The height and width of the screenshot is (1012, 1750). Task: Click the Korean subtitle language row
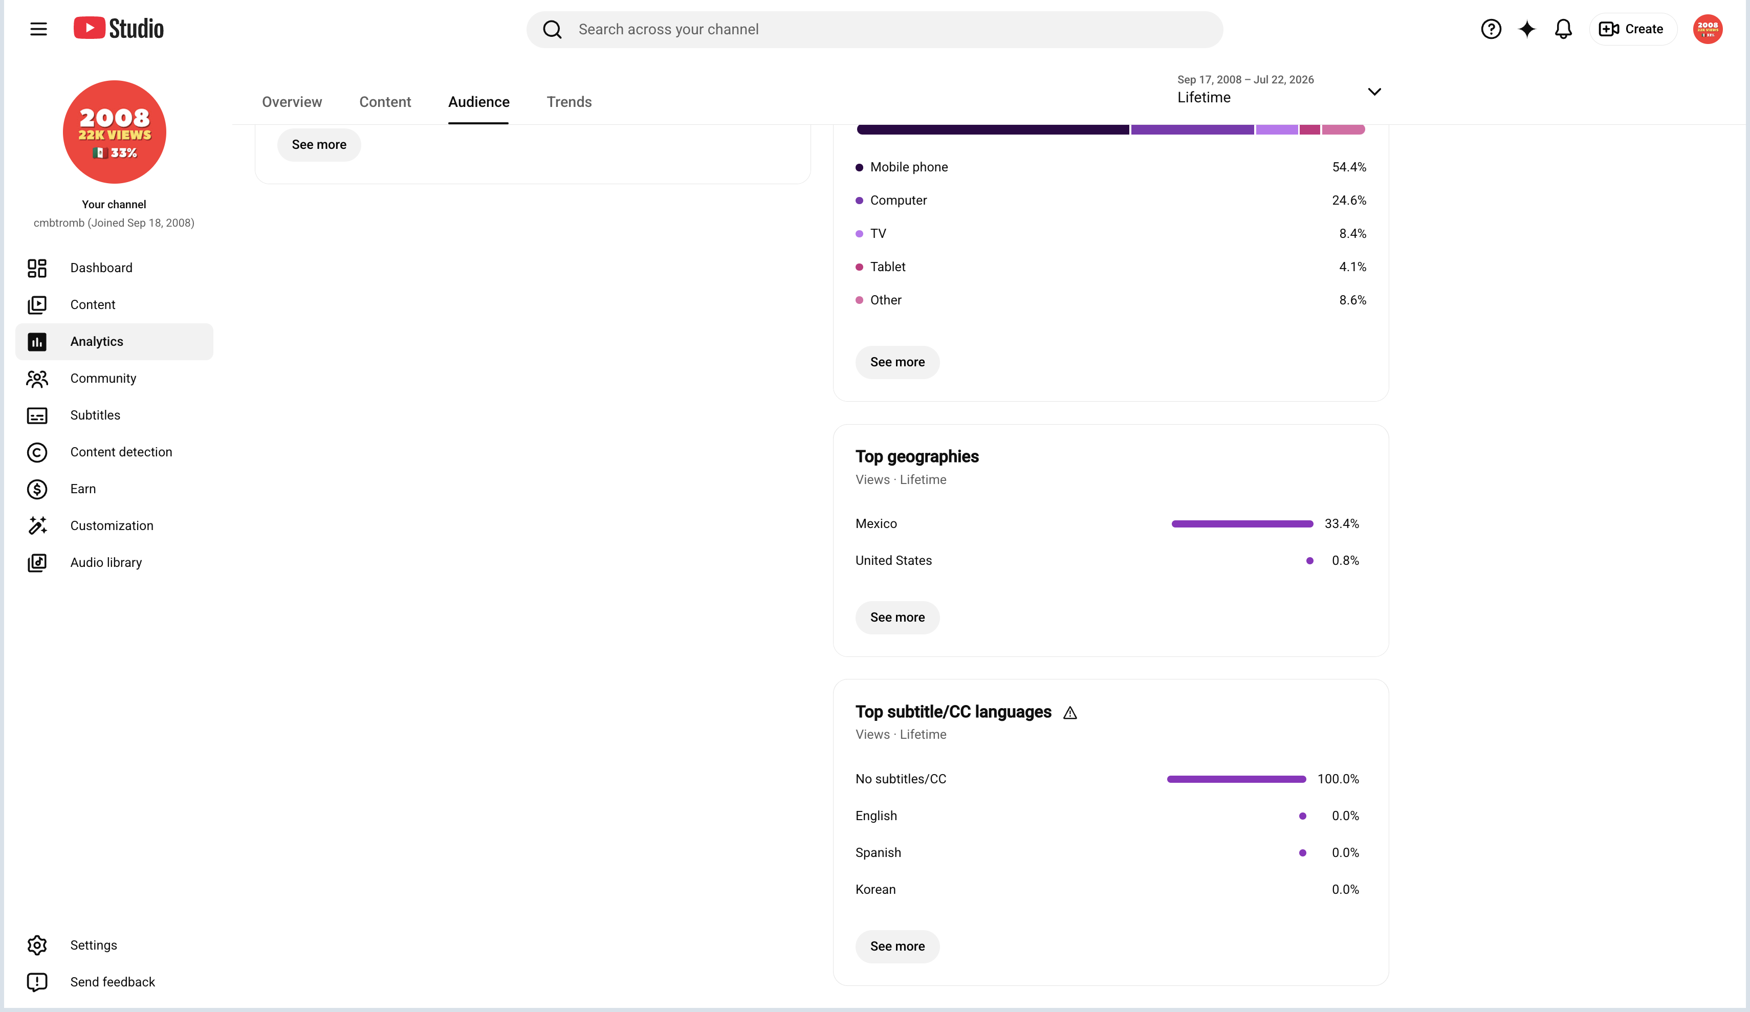1108,890
